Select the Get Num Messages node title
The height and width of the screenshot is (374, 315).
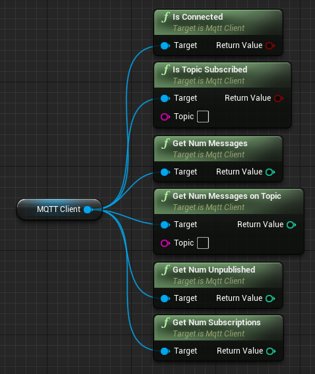click(210, 144)
